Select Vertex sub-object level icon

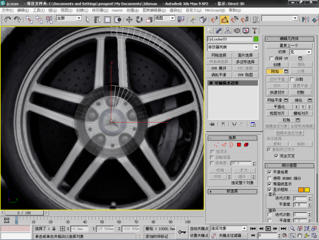pos(216,145)
